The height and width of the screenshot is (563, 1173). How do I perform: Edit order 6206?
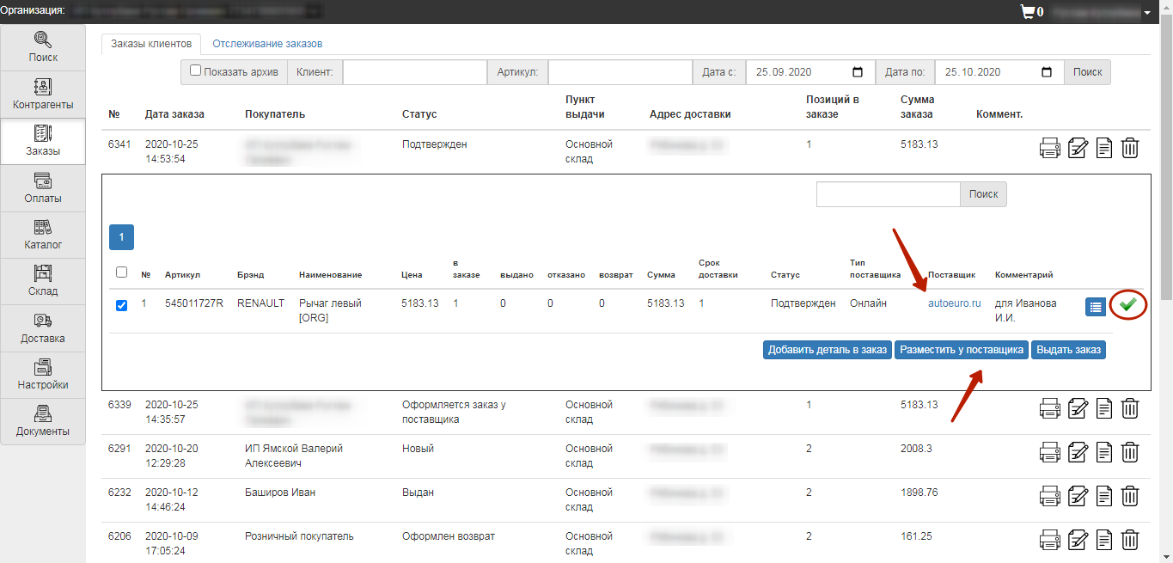1078,540
